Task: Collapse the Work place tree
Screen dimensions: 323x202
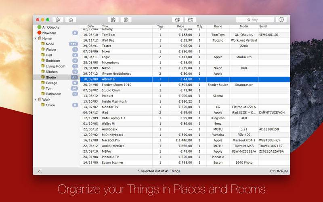Action: pos(36,99)
